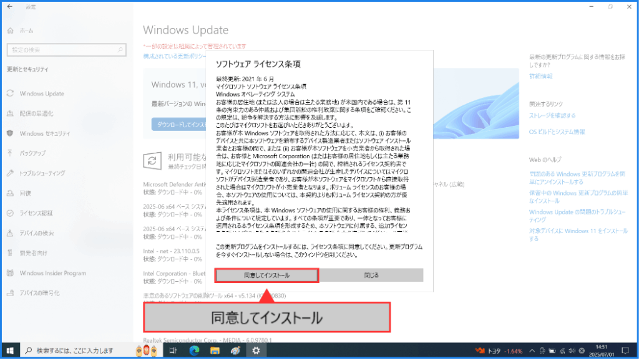Select Microsoft Defender Antivirus update entry

pyautogui.click(x=175, y=188)
